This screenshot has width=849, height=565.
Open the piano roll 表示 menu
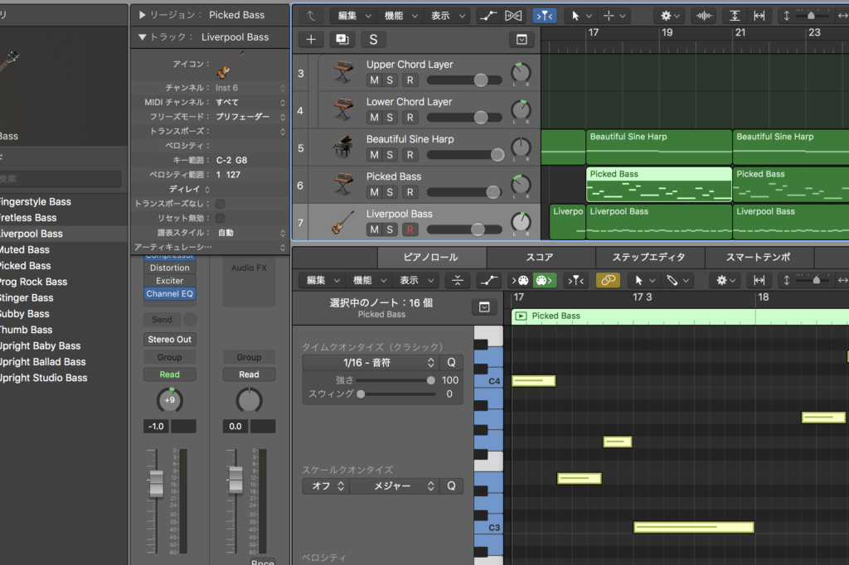[x=416, y=280]
